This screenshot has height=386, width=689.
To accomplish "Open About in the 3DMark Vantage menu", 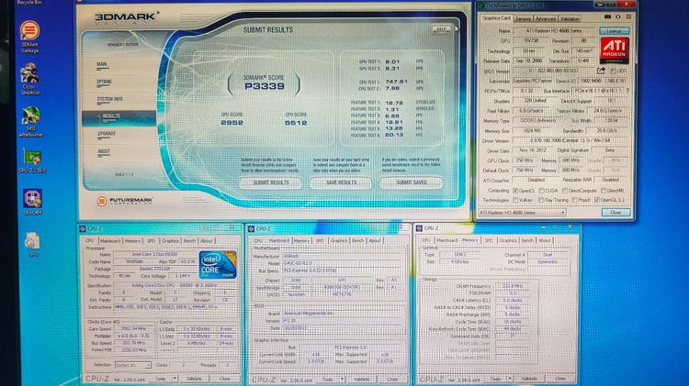I will 104,151.
